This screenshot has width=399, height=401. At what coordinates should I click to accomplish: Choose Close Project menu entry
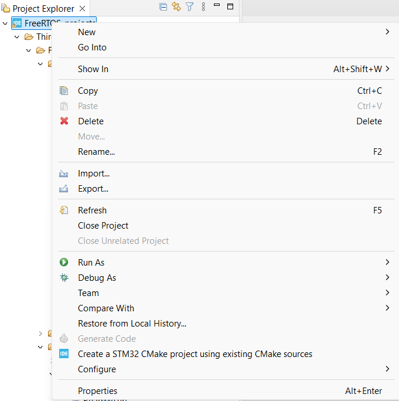[103, 226]
